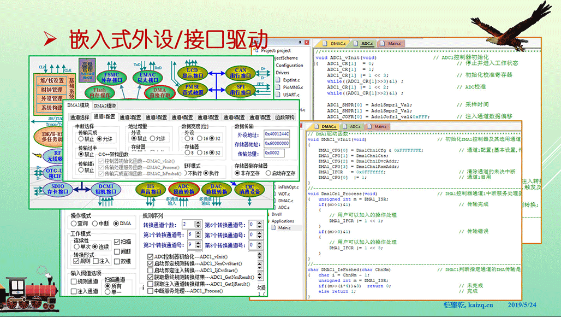Image resolution: width=561 pixels, height=317 pixels.
Task: Click the purple advanced management block
Action: pyautogui.click(x=87, y=70)
